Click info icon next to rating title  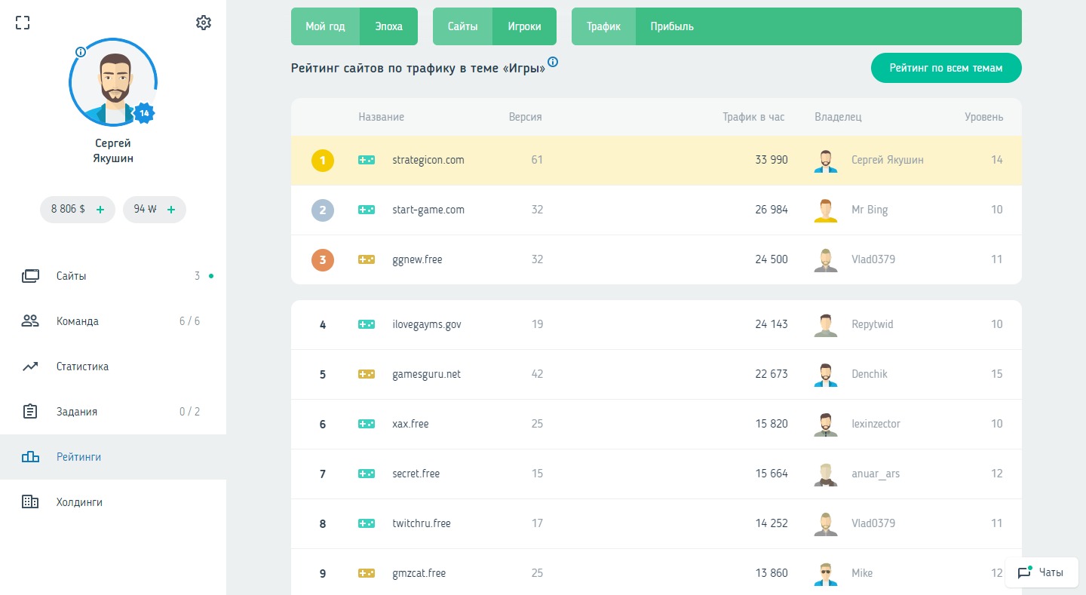553,62
